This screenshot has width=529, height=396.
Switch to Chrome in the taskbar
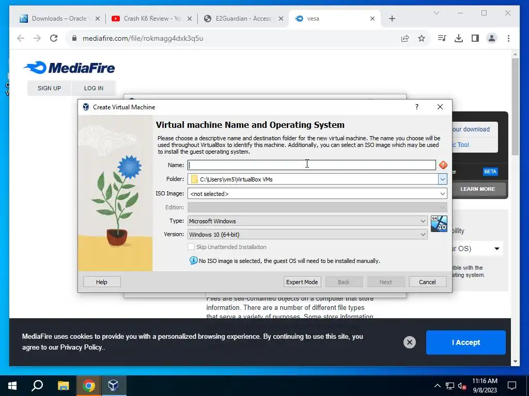(x=88, y=386)
